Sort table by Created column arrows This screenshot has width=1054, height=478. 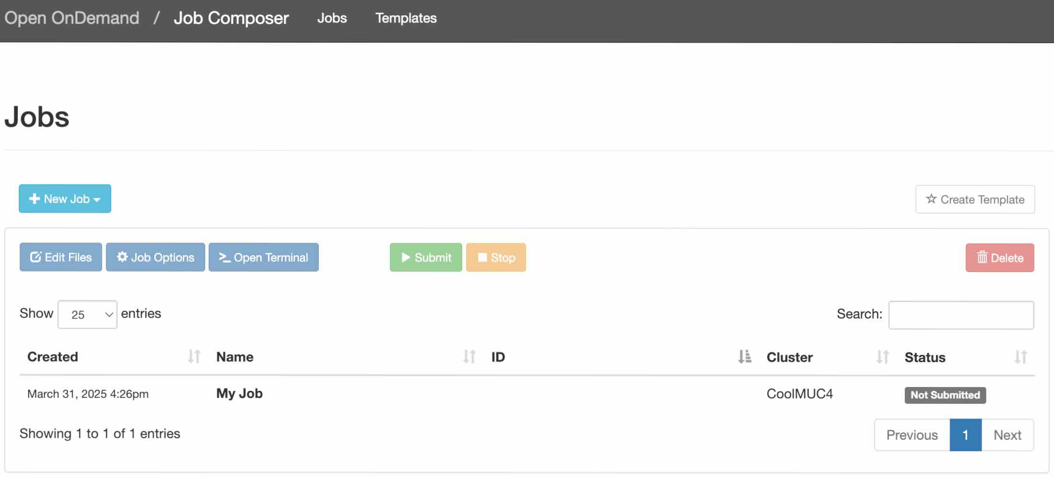194,357
